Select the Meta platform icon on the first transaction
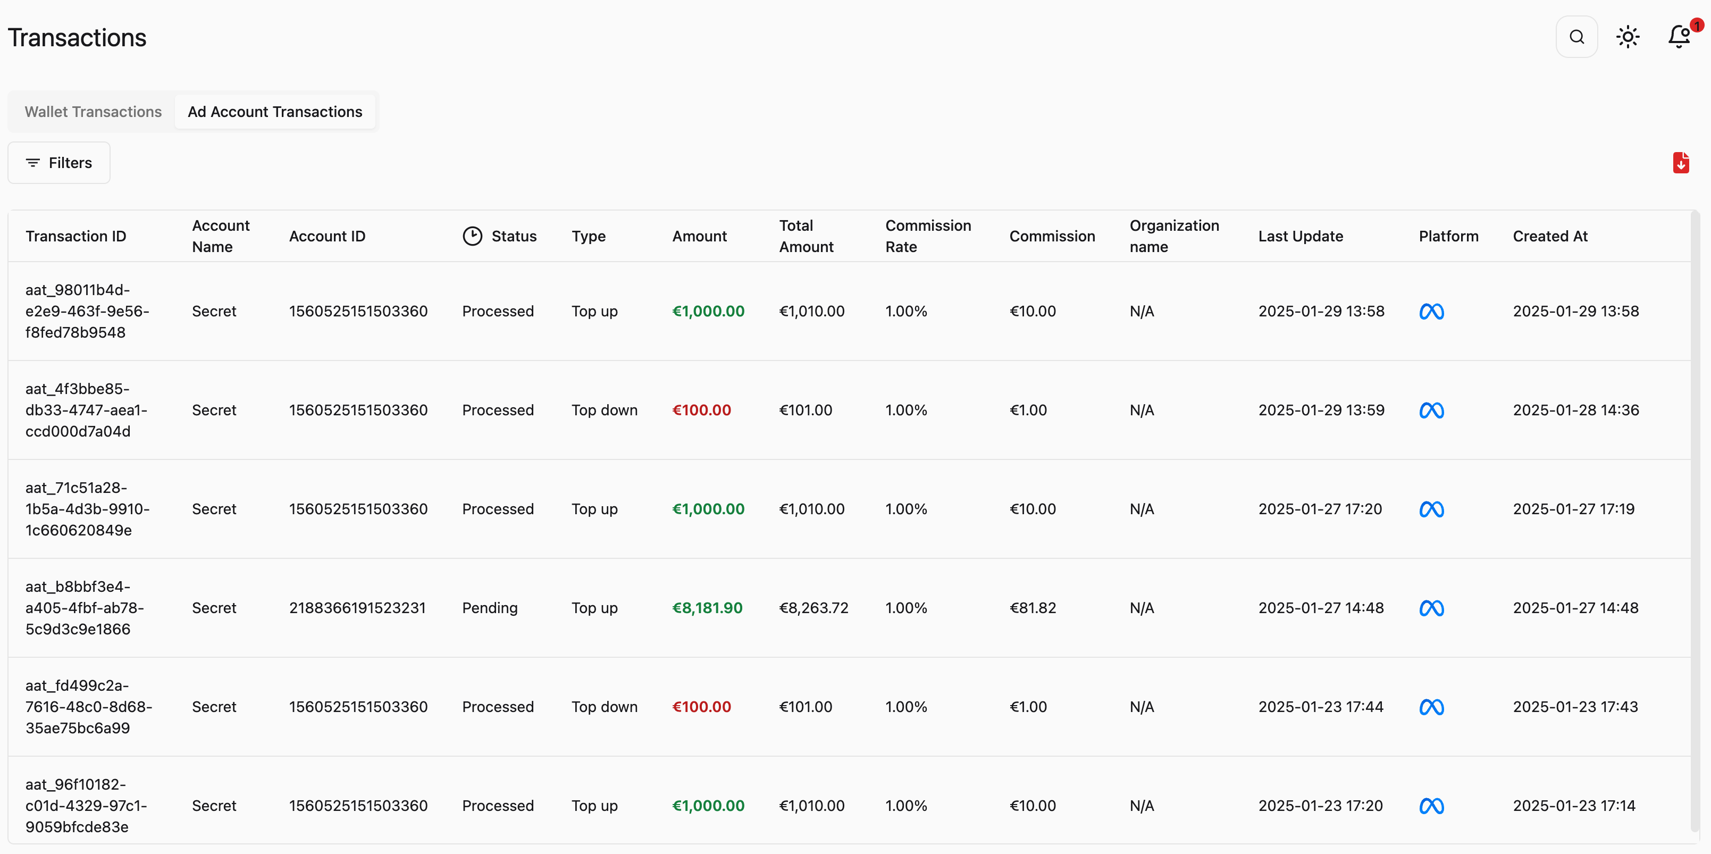The width and height of the screenshot is (1711, 854). pyautogui.click(x=1431, y=311)
